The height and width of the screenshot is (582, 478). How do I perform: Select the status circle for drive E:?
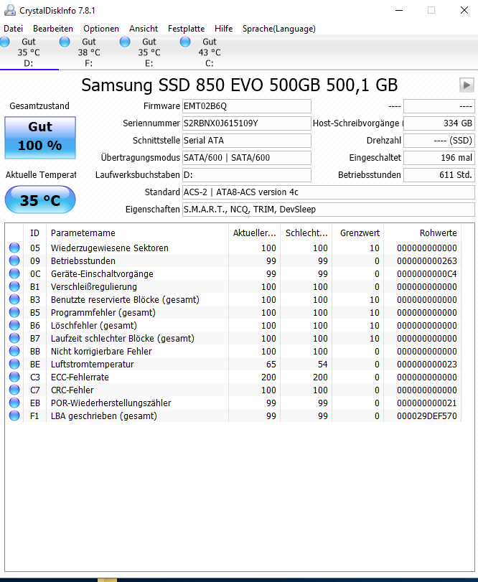point(125,42)
